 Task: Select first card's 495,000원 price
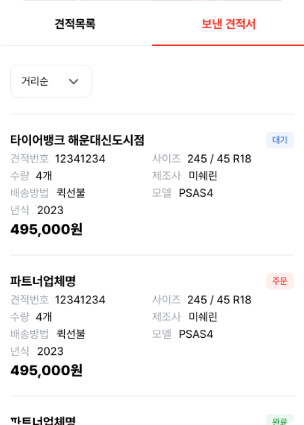(x=47, y=230)
